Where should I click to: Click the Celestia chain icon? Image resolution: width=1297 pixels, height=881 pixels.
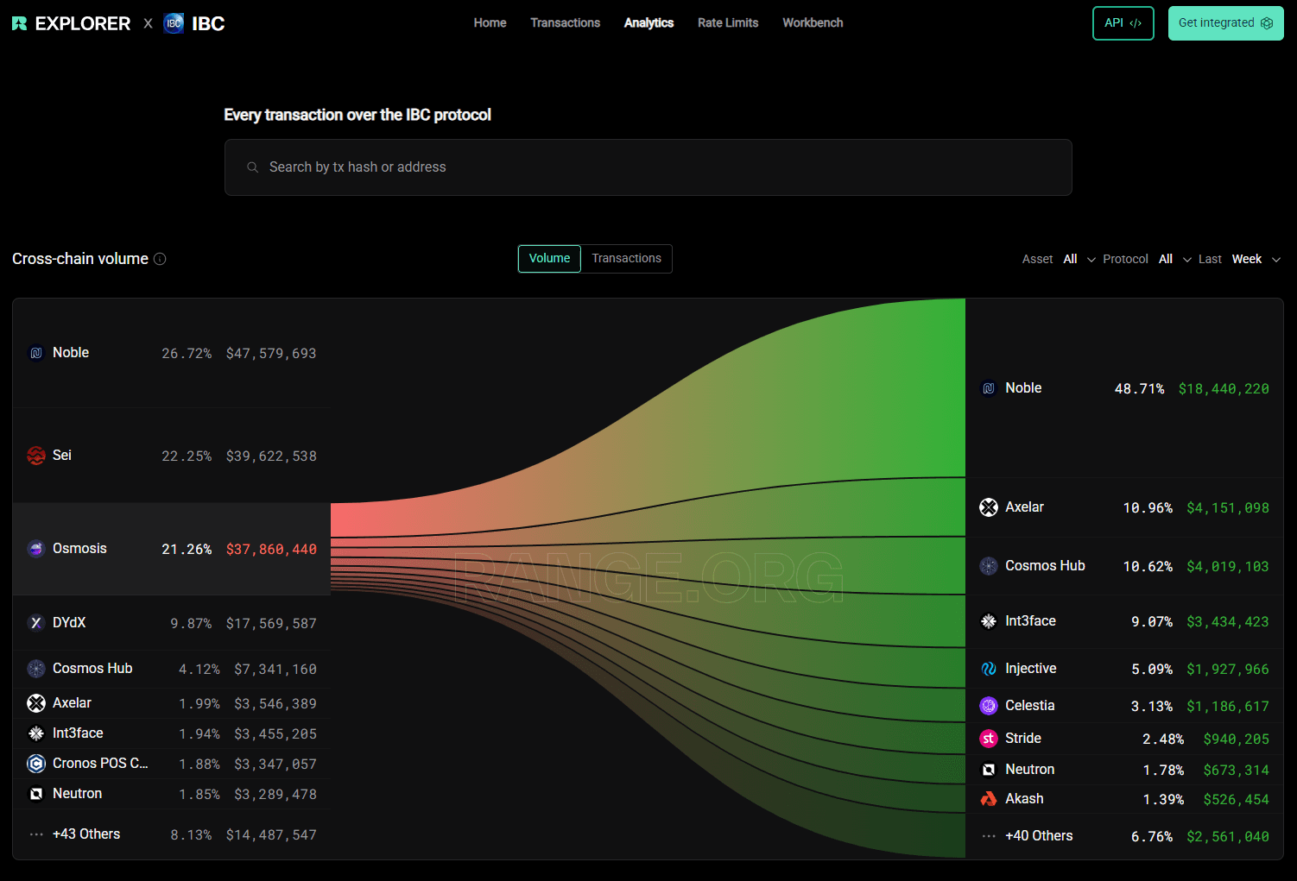click(989, 706)
